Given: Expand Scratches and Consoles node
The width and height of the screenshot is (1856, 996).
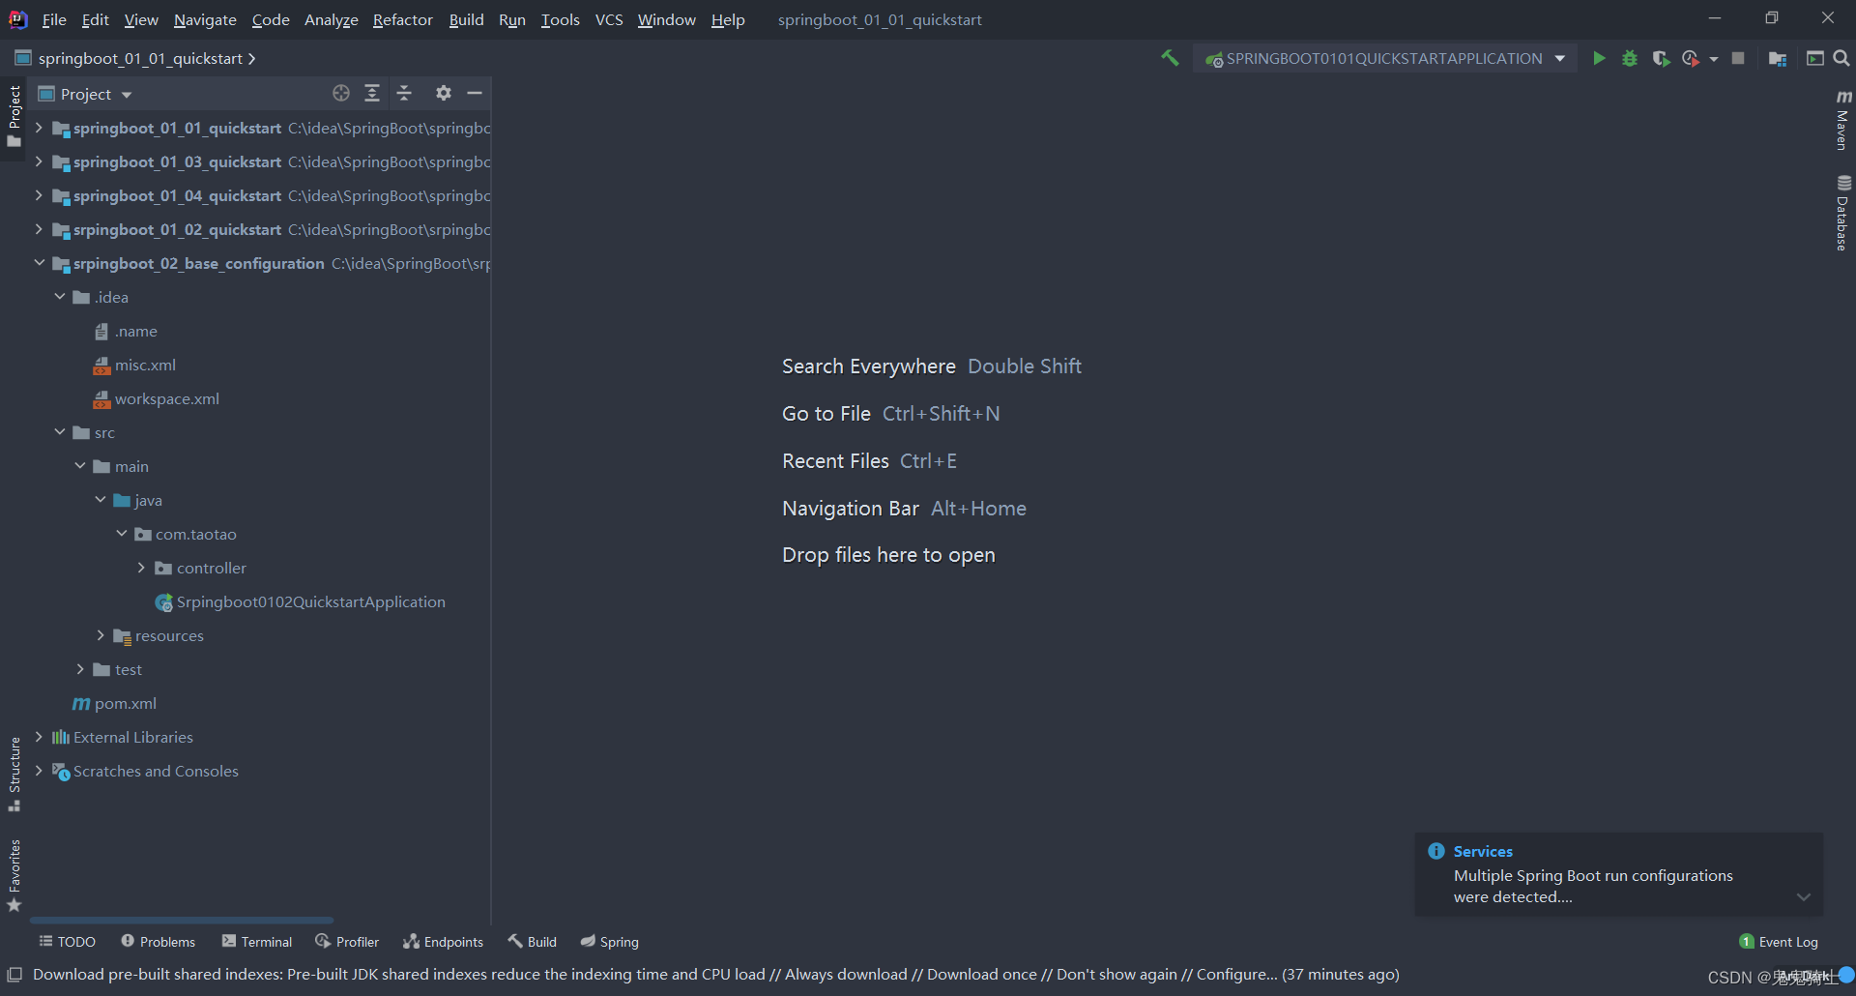Looking at the screenshot, I should pos(39,771).
